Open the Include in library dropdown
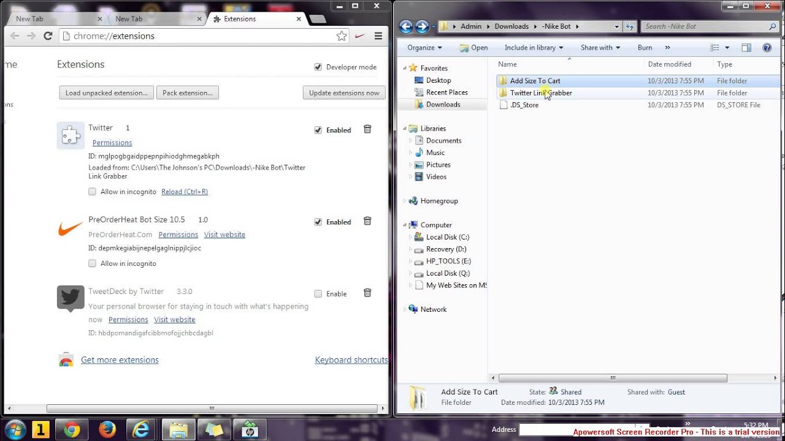 tap(534, 47)
